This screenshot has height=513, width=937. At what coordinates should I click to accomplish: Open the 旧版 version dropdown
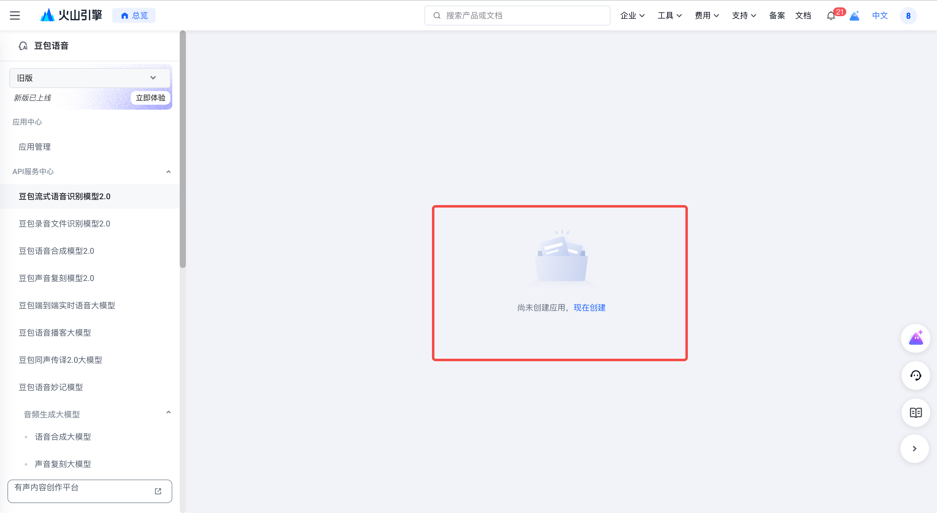(90, 78)
